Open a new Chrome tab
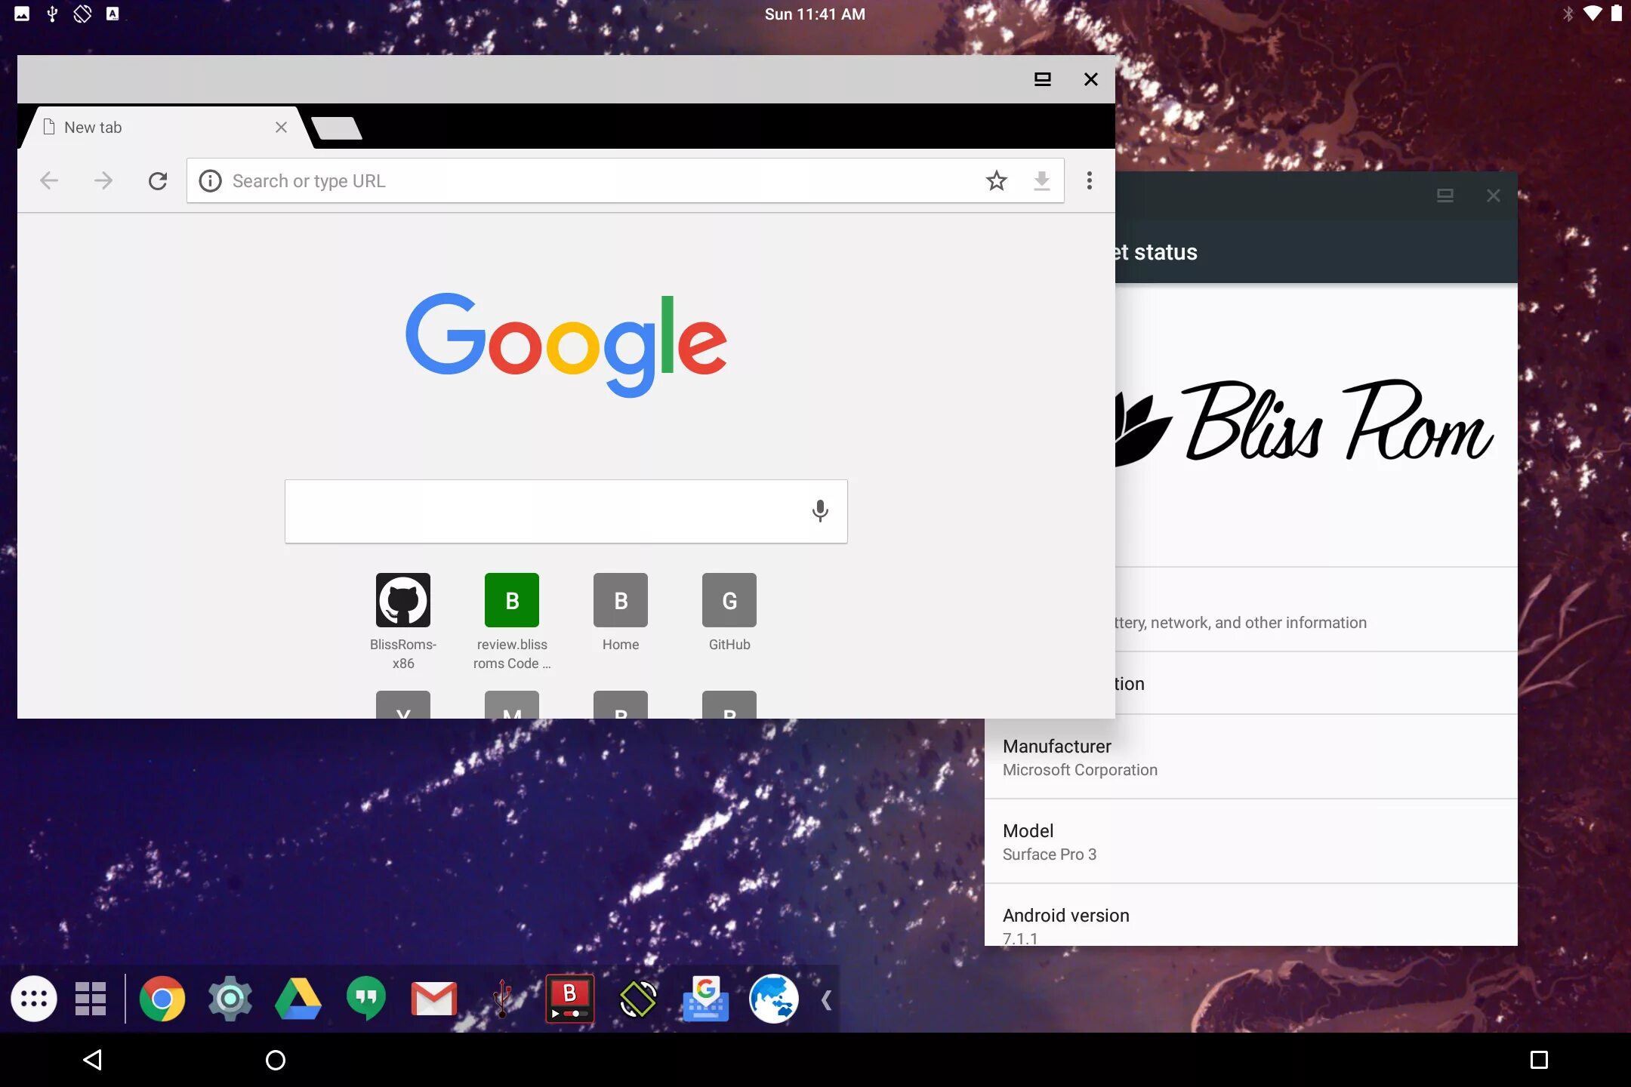The height and width of the screenshot is (1087, 1631). click(x=337, y=128)
